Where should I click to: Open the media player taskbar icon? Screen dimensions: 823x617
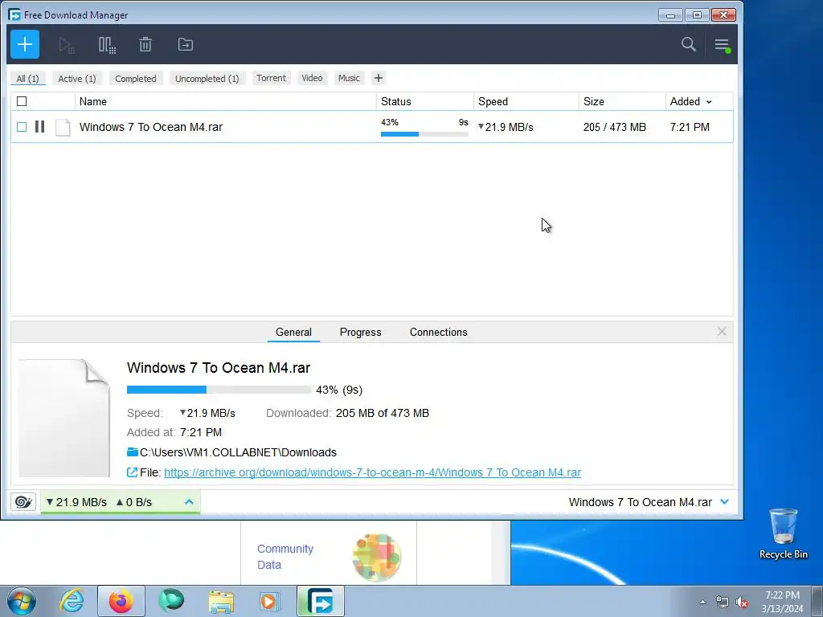coord(270,601)
